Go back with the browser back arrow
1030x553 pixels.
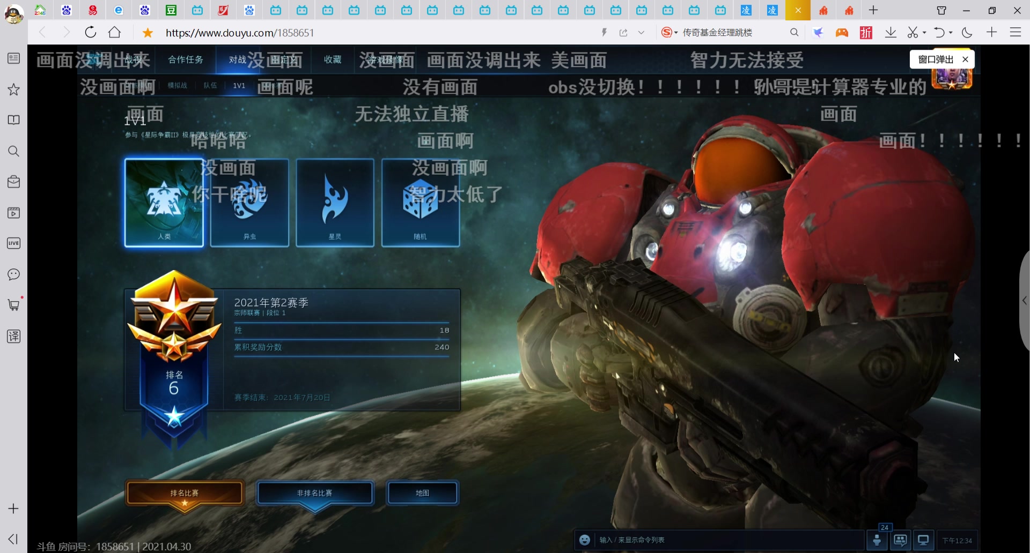coord(42,32)
